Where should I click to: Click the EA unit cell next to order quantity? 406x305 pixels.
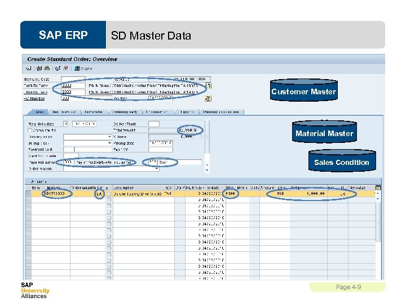tap(99, 194)
